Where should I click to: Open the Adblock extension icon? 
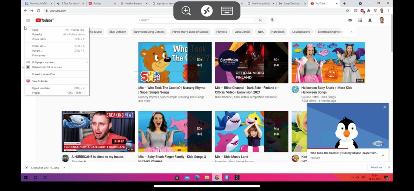click(362, 11)
